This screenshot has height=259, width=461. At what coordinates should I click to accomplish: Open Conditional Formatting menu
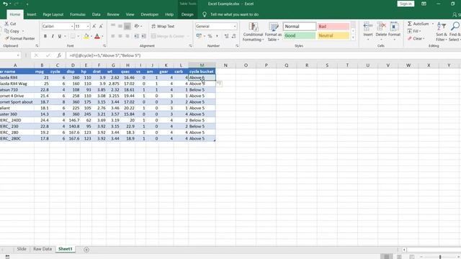coord(253,32)
